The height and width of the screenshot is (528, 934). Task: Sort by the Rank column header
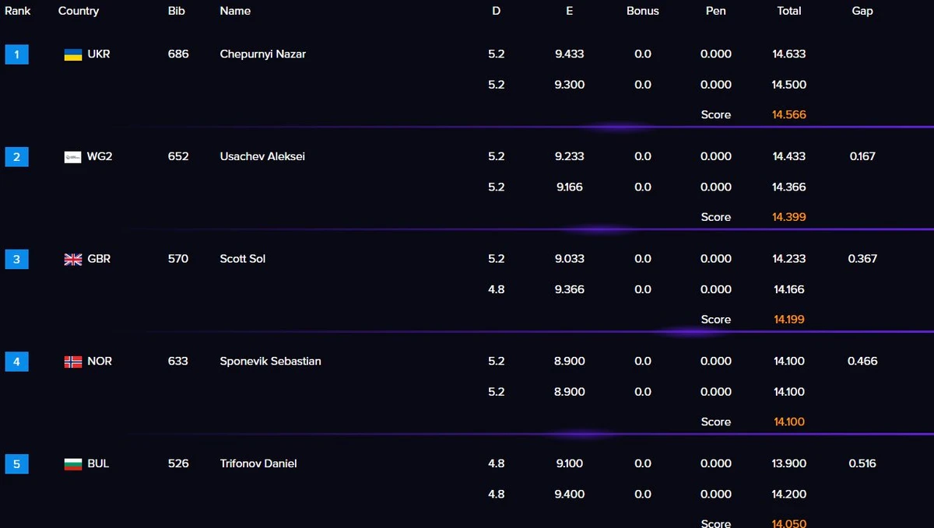(18, 11)
